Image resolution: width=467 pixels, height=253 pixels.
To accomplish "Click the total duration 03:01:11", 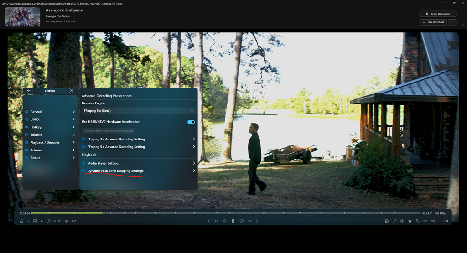I will [427, 213].
